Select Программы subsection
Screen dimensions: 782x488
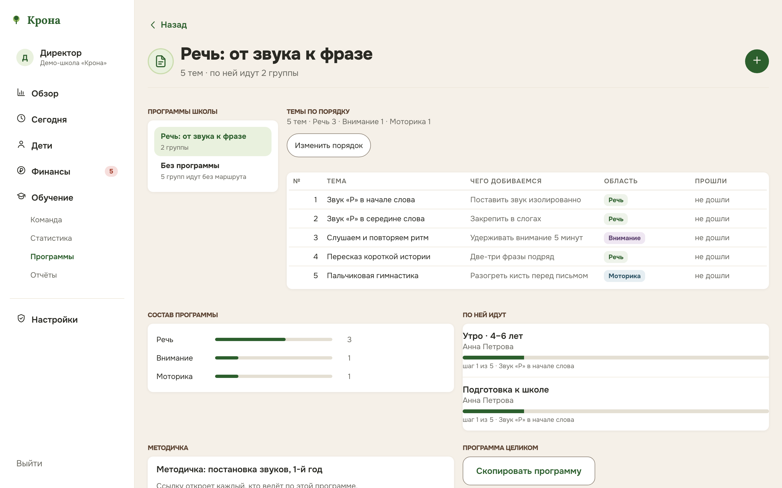[x=52, y=256]
